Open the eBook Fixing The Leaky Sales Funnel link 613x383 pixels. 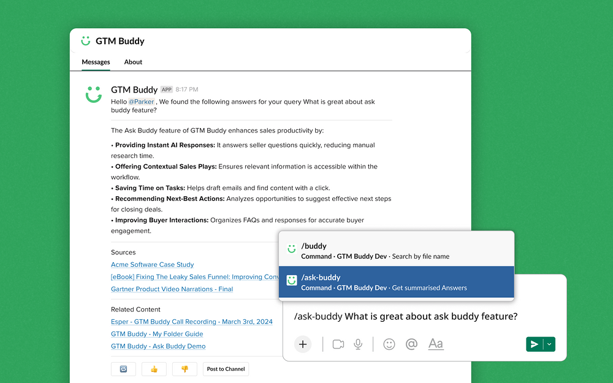195,277
